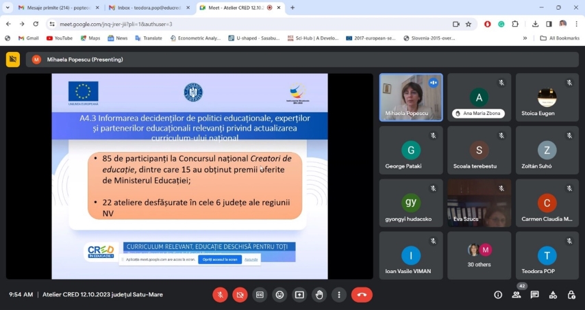The image size is (585, 310).
Task: Click the Present now screen share icon
Action: 299,295
